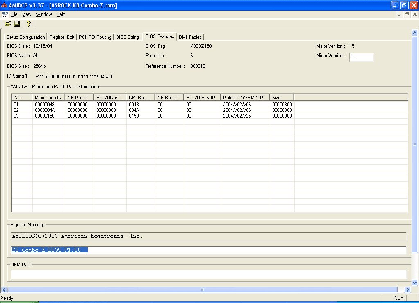Image resolution: width=419 pixels, height=303 pixels.
Task: Open a ROM file with toolbar Open icon
Action: pyautogui.click(x=7, y=24)
